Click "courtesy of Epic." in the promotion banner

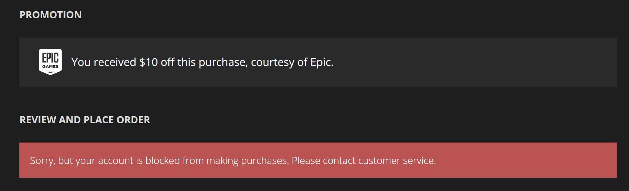pyautogui.click(x=292, y=62)
